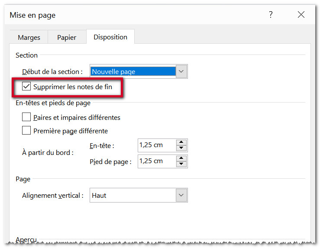Increase Pied de page value with up arrow

pos(181,158)
